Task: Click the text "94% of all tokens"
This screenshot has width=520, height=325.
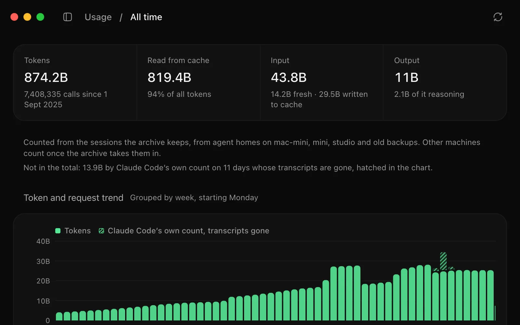Action: coord(179,94)
